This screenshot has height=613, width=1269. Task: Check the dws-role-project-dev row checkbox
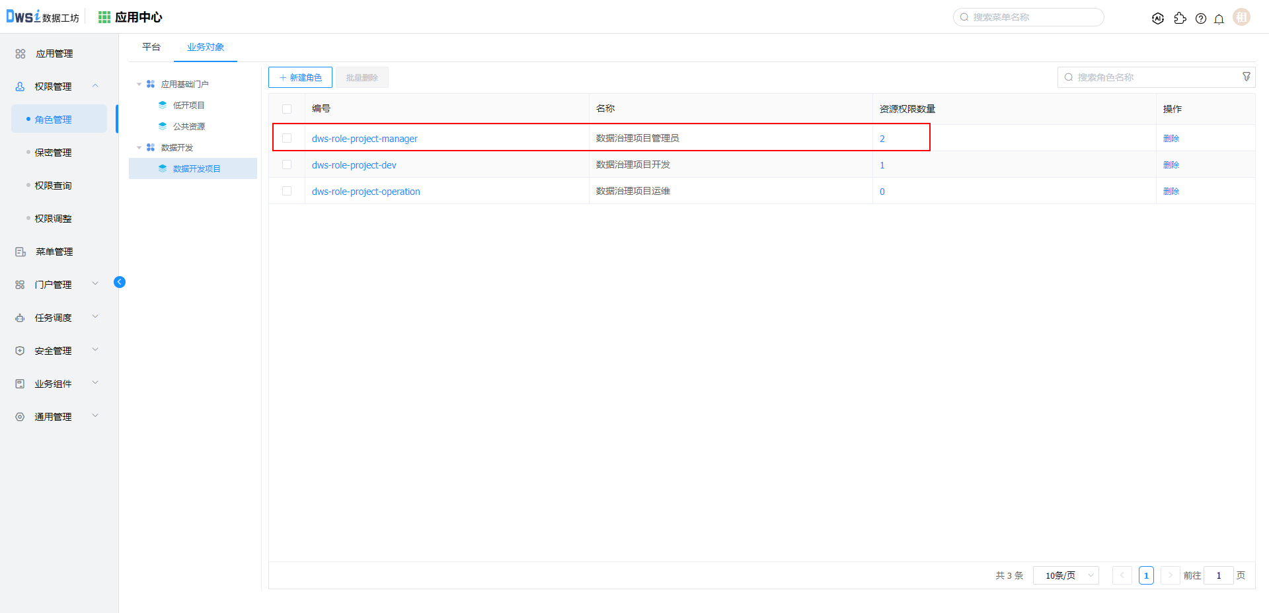287,164
